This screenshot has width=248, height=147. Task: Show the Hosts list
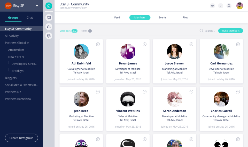tap(86, 31)
